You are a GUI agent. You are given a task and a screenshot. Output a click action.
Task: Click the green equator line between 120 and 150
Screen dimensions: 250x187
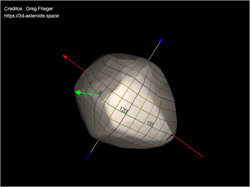click(137, 118)
